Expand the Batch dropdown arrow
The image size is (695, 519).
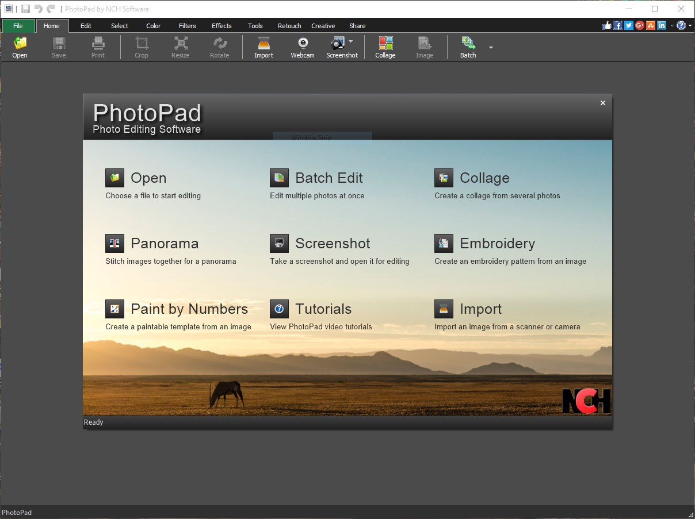pyautogui.click(x=490, y=48)
